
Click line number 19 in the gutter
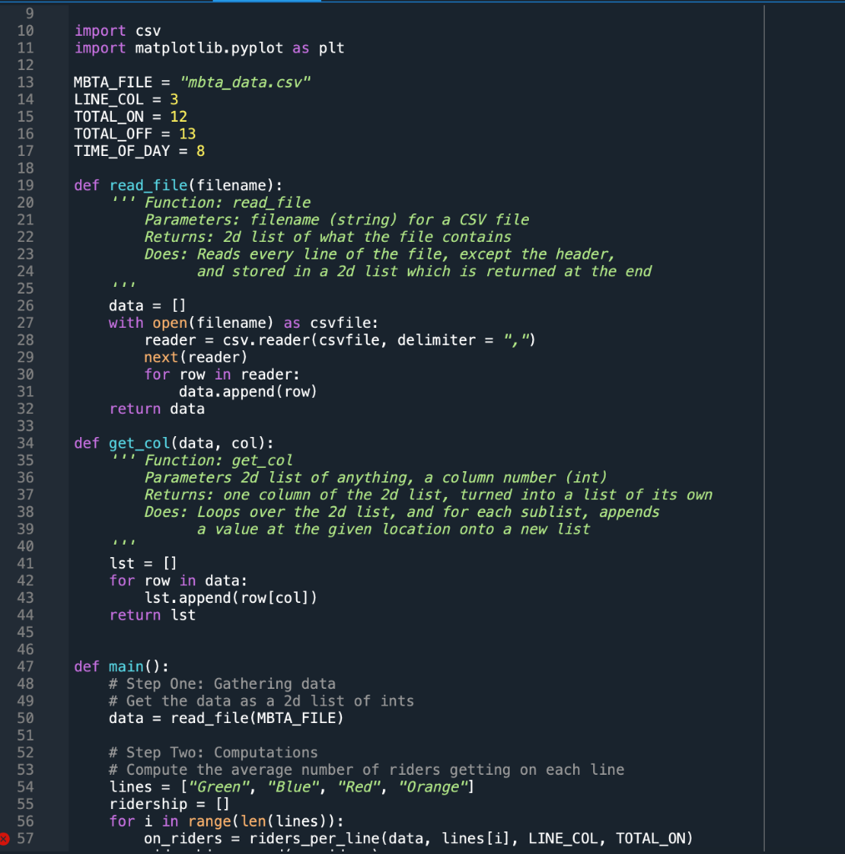pyautogui.click(x=25, y=185)
